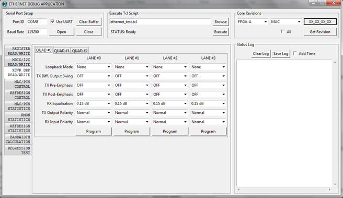This screenshot has width=343, height=198.
Task: Click Close serial port button
Action: click(89, 32)
